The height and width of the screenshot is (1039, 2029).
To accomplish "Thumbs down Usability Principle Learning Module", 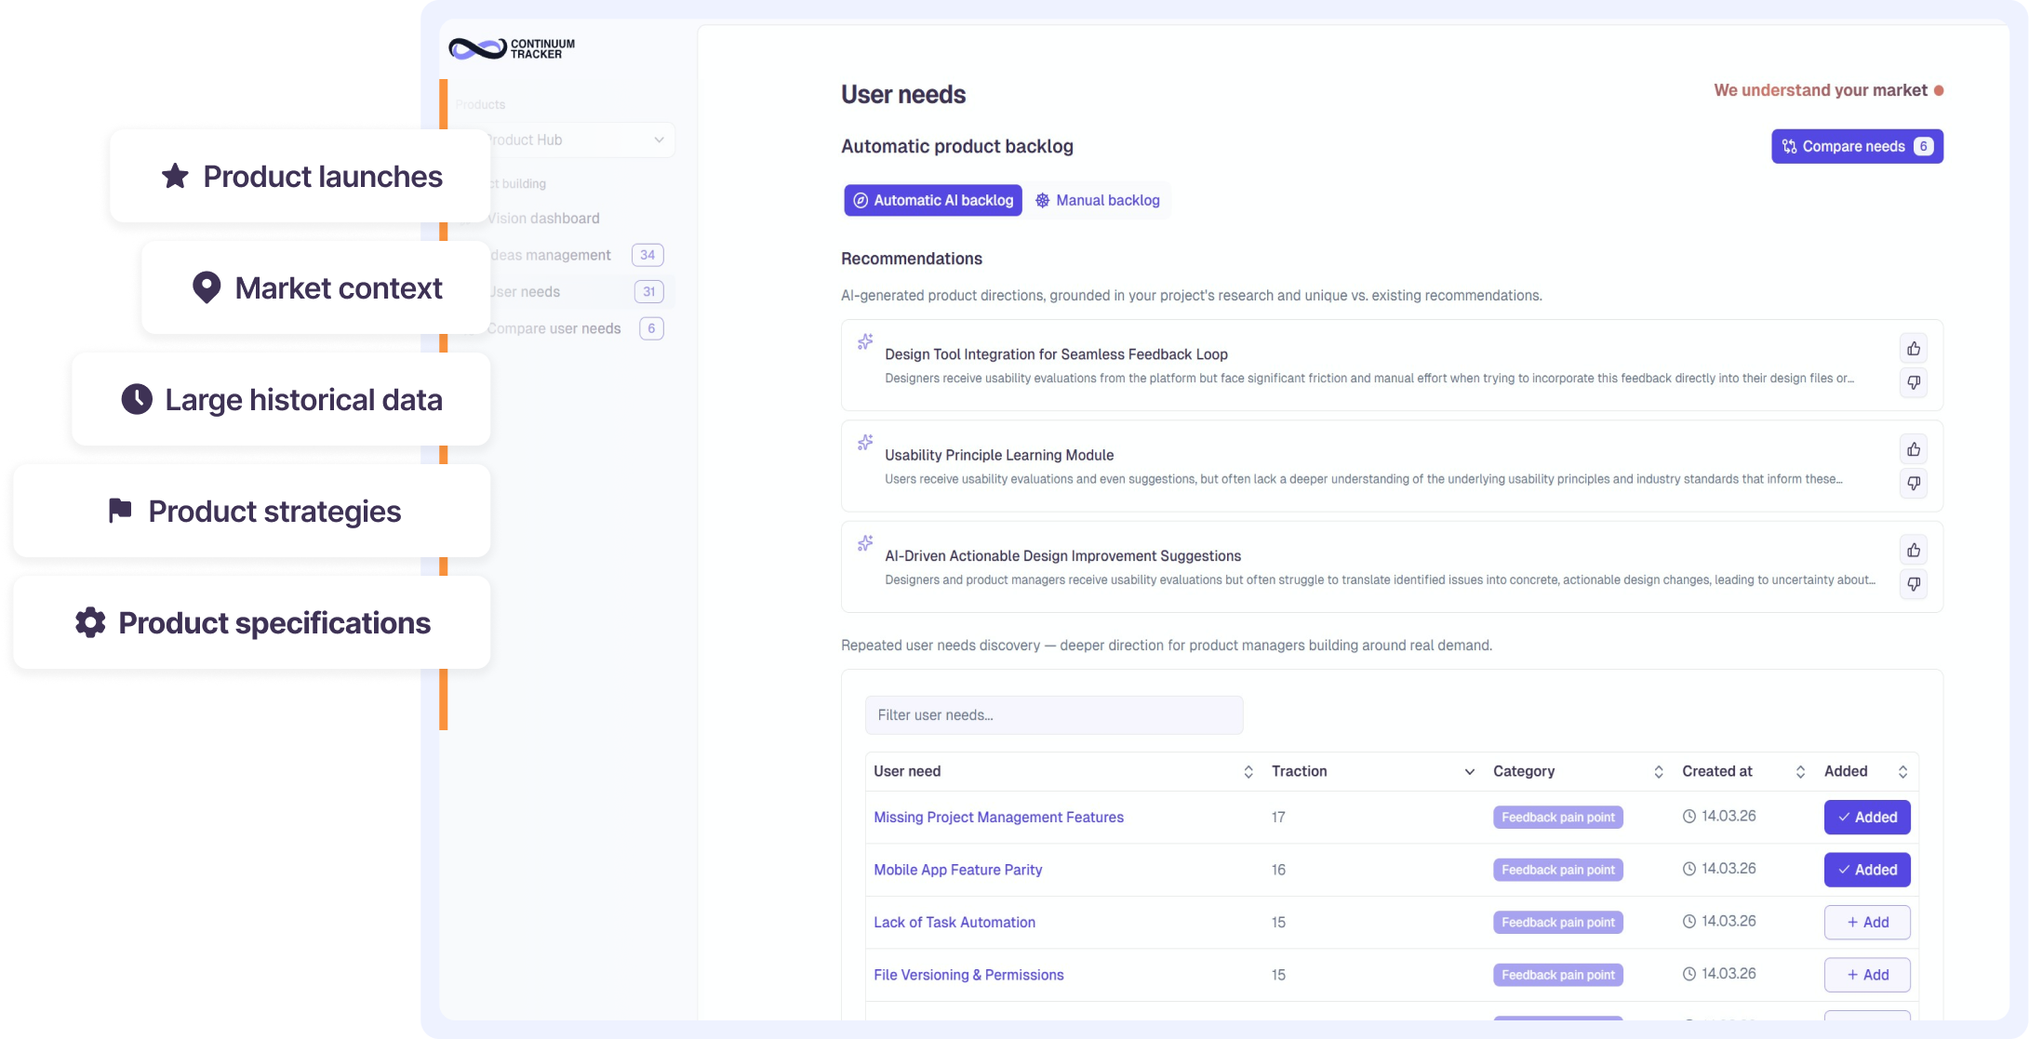I will [x=1914, y=483].
